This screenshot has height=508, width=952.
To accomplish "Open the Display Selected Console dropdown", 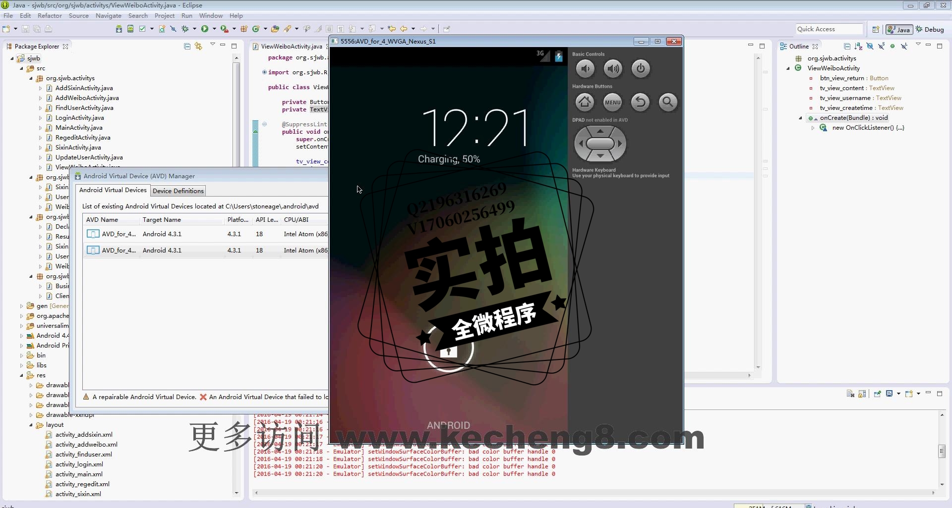I will pyautogui.click(x=898, y=394).
